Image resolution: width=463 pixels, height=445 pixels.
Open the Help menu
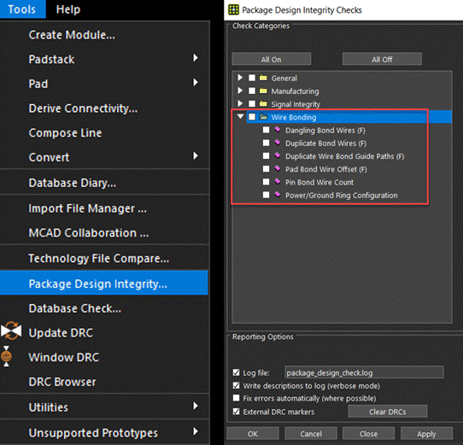[68, 9]
